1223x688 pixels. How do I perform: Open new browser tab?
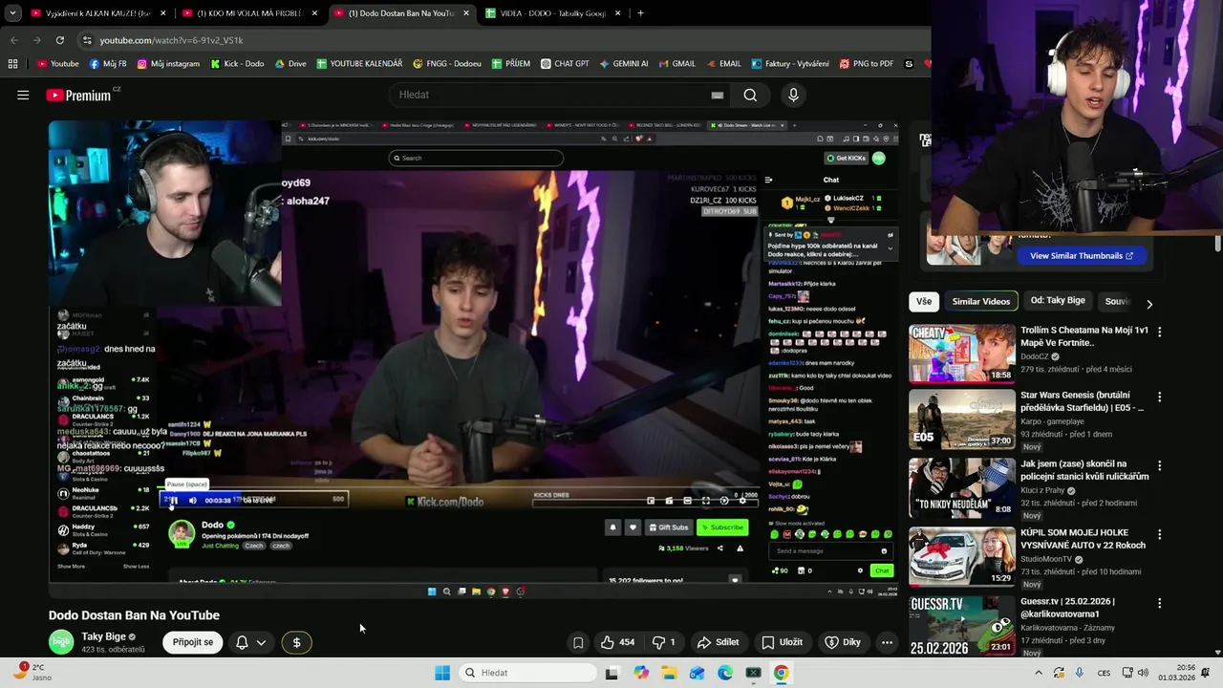(640, 13)
